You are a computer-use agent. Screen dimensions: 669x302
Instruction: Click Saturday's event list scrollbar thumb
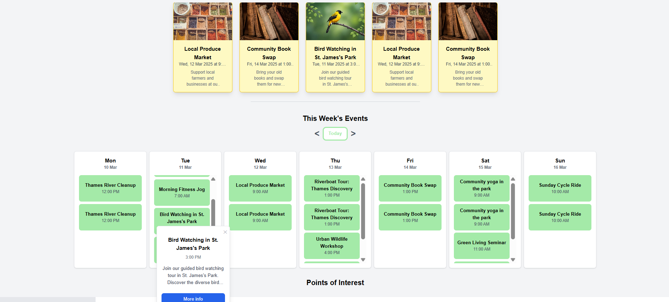click(513, 211)
